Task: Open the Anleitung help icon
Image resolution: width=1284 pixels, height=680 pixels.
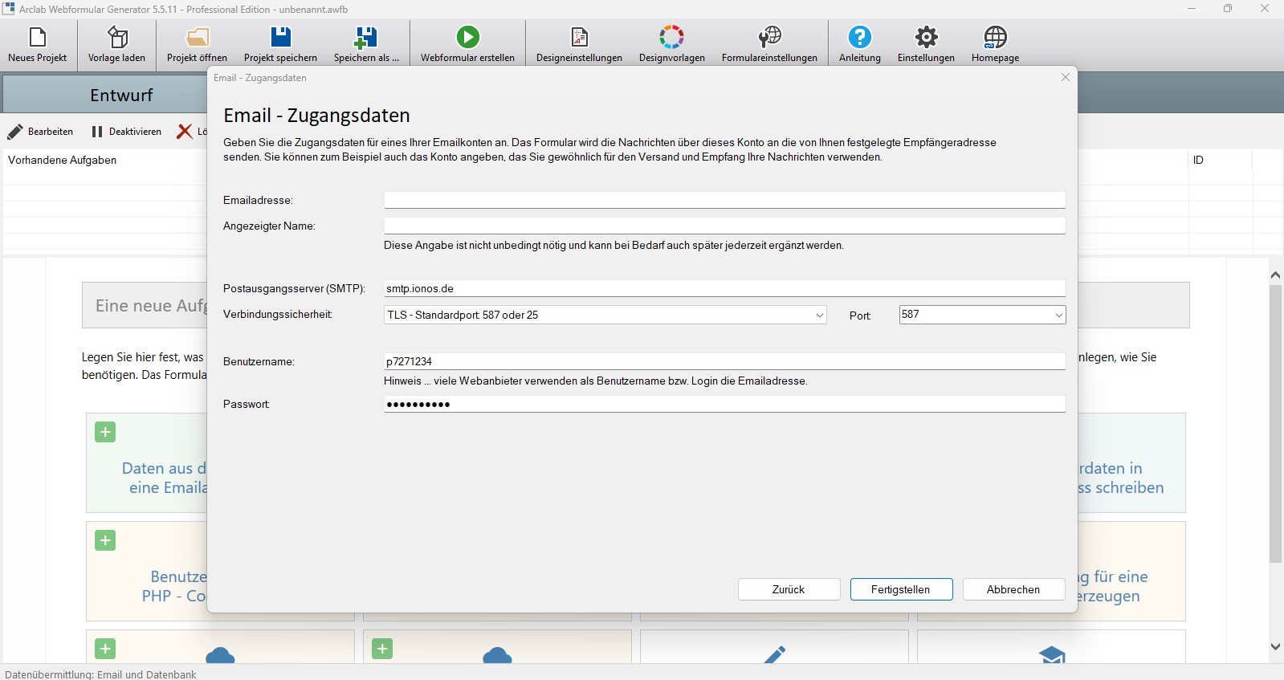Action: tap(859, 38)
